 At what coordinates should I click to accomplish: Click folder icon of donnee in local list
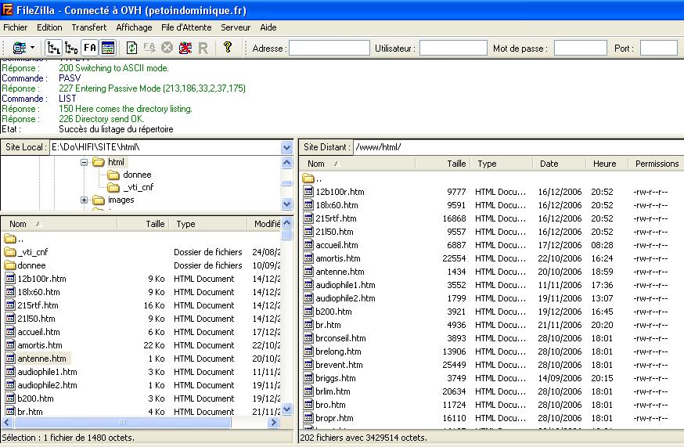[x=10, y=265]
